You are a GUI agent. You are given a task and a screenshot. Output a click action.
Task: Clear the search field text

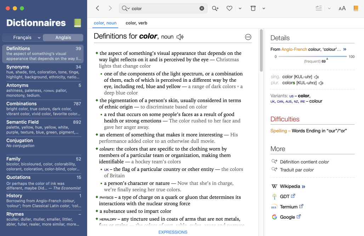pyautogui.click(x=202, y=8)
